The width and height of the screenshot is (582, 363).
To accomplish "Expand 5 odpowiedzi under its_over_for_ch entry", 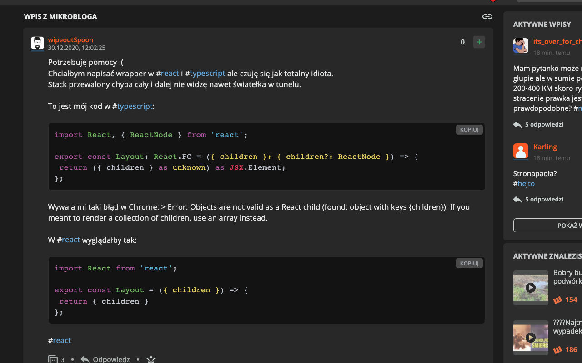I will (x=543, y=124).
